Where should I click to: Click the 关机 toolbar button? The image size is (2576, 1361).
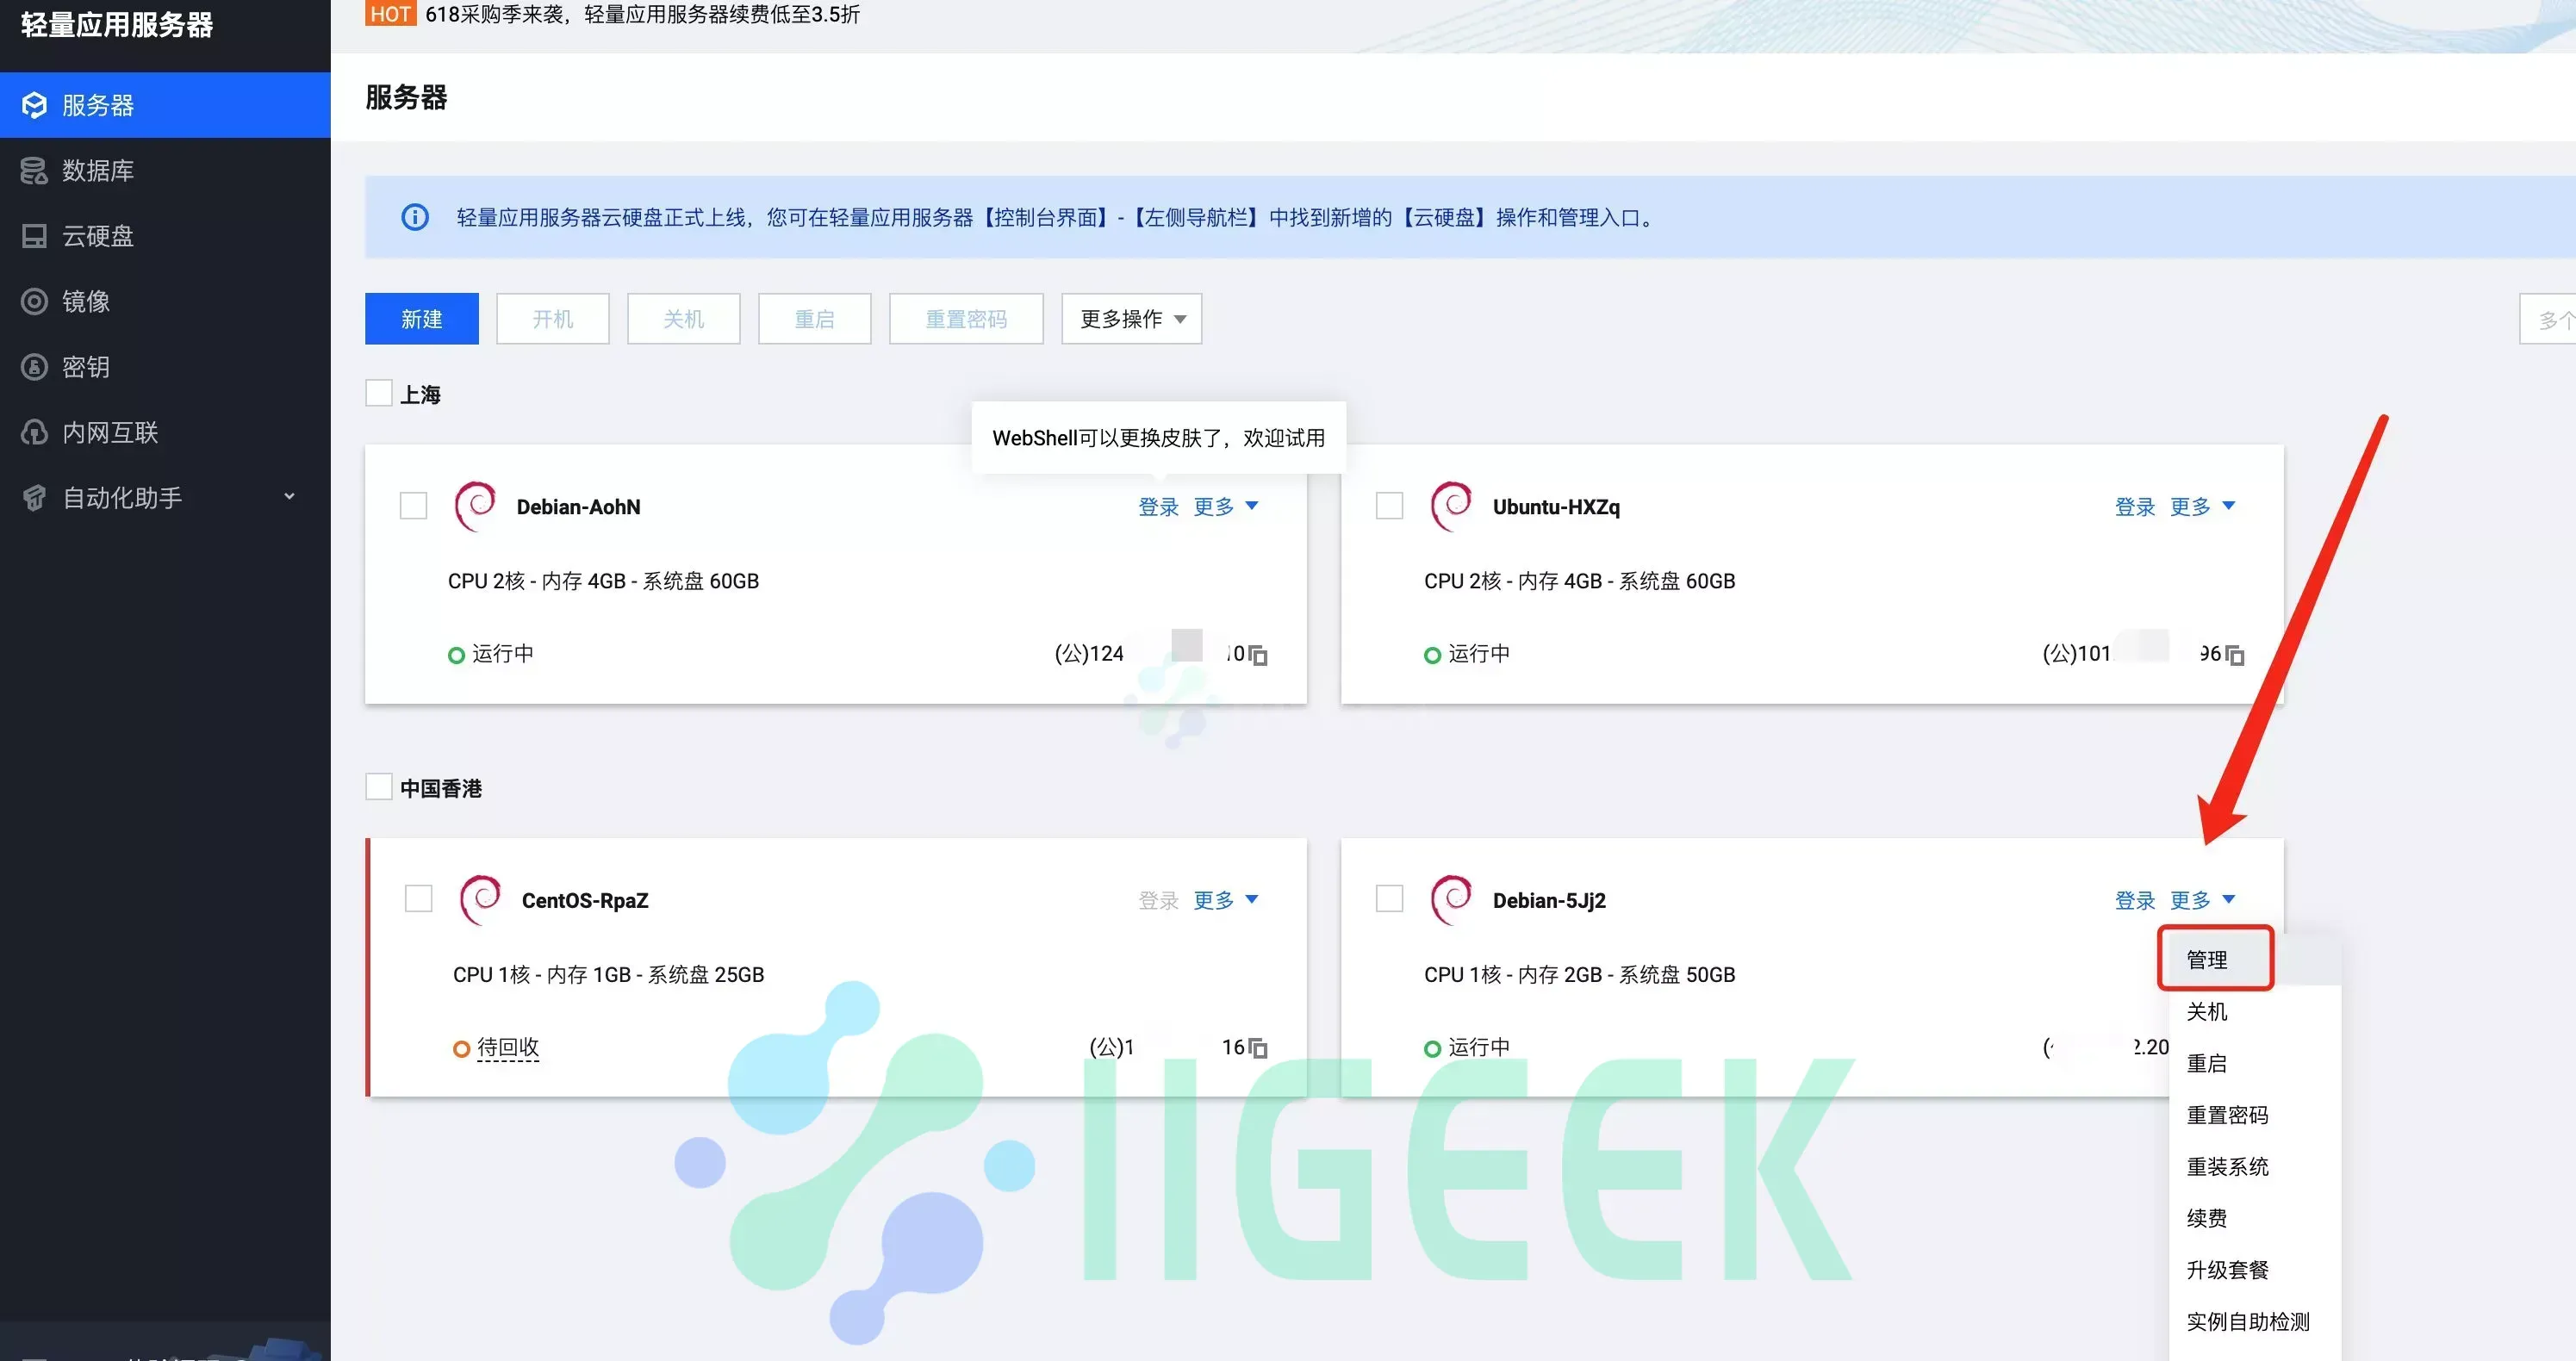click(684, 319)
